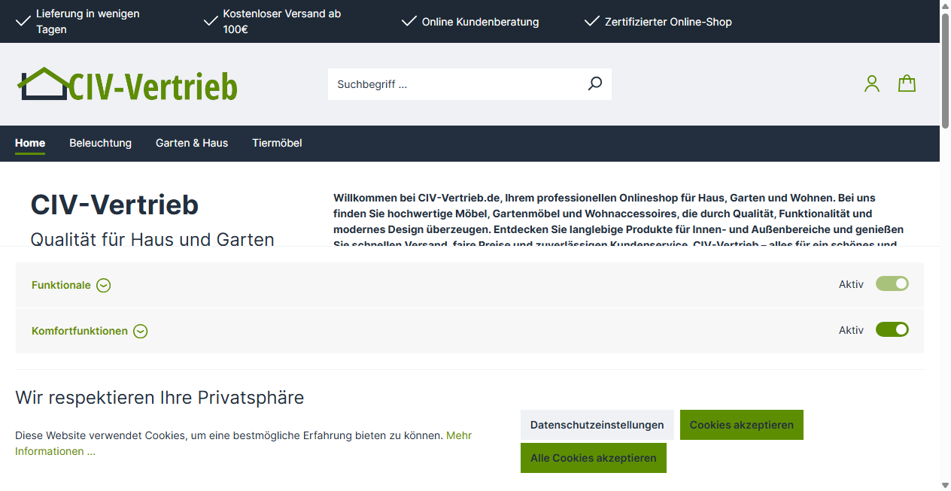Open Mehr Informationen link
Screen dimensions: 951x491
(458, 435)
